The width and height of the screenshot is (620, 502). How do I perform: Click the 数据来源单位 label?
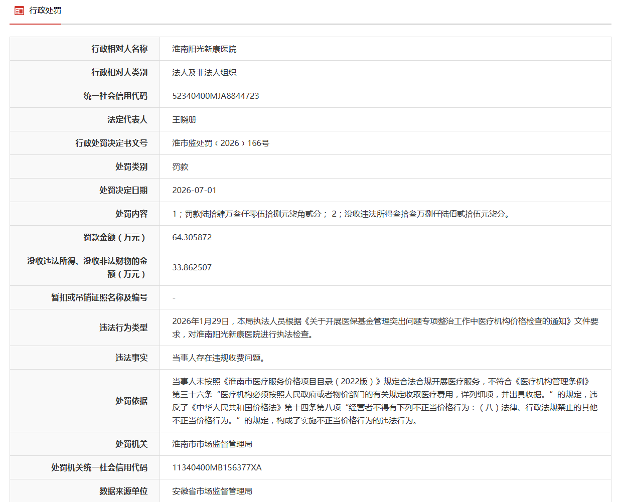(123, 491)
